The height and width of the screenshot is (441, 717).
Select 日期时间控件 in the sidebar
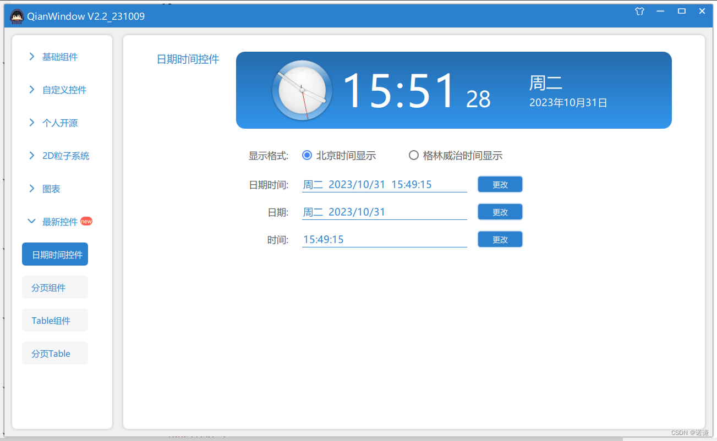pyautogui.click(x=54, y=254)
